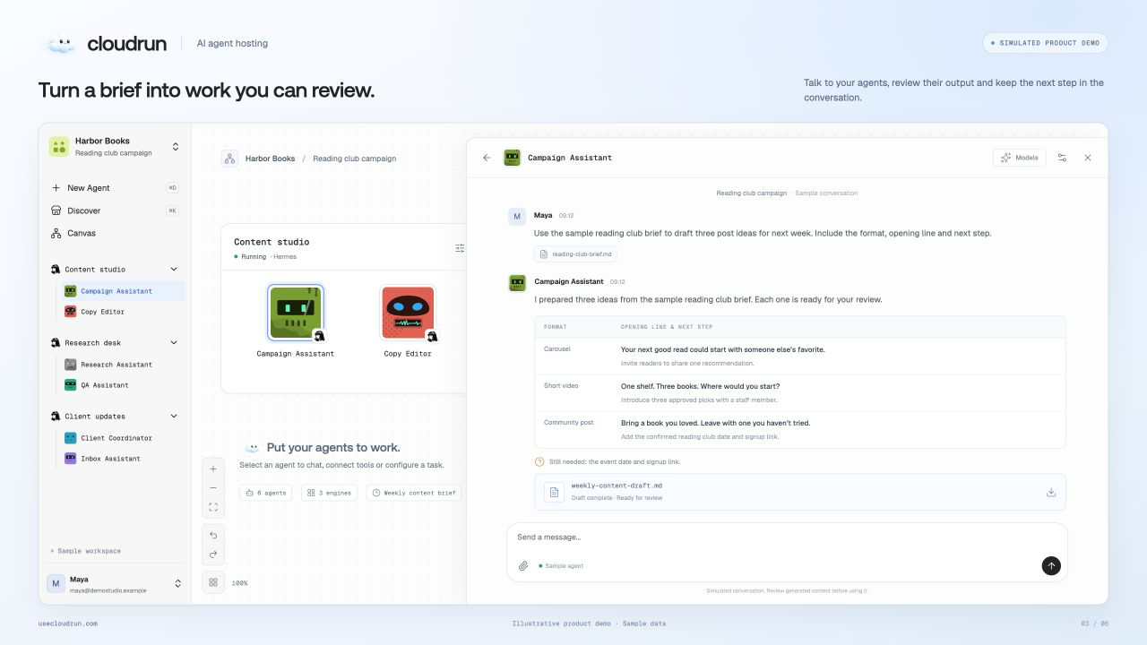Click the 'Still needed' warning icon
Image resolution: width=1147 pixels, height=645 pixels.
point(539,462)
